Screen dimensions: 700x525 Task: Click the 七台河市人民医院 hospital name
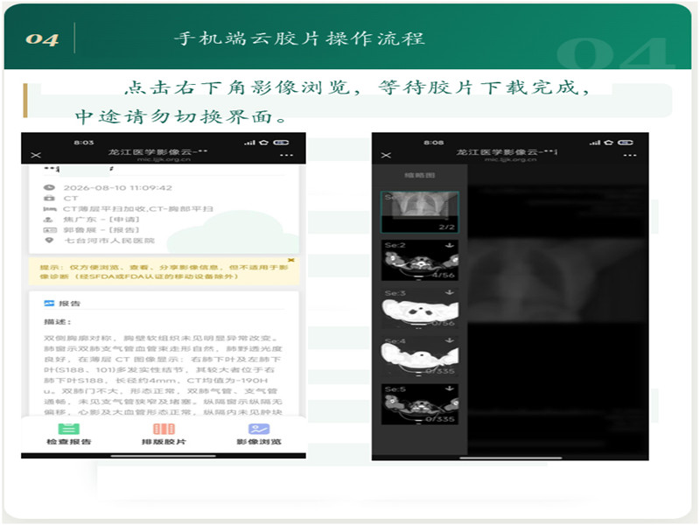[x=110, y=241]
